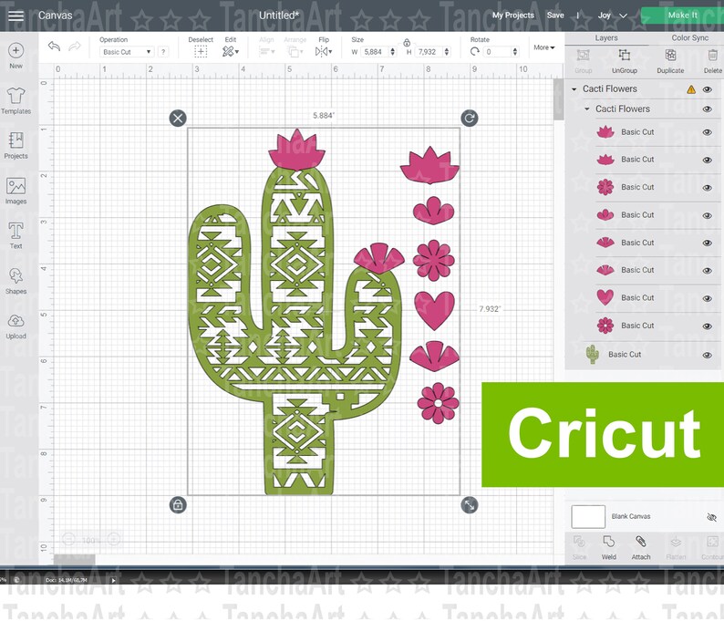Open the Shapes tool
The width and height of the screenshot is (724, 621).
click(x=16, y=275)
